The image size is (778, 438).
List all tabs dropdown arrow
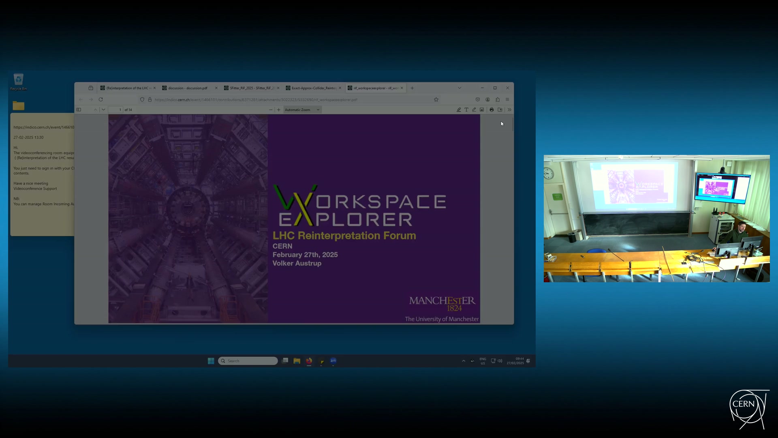click(x=460, y=88)
